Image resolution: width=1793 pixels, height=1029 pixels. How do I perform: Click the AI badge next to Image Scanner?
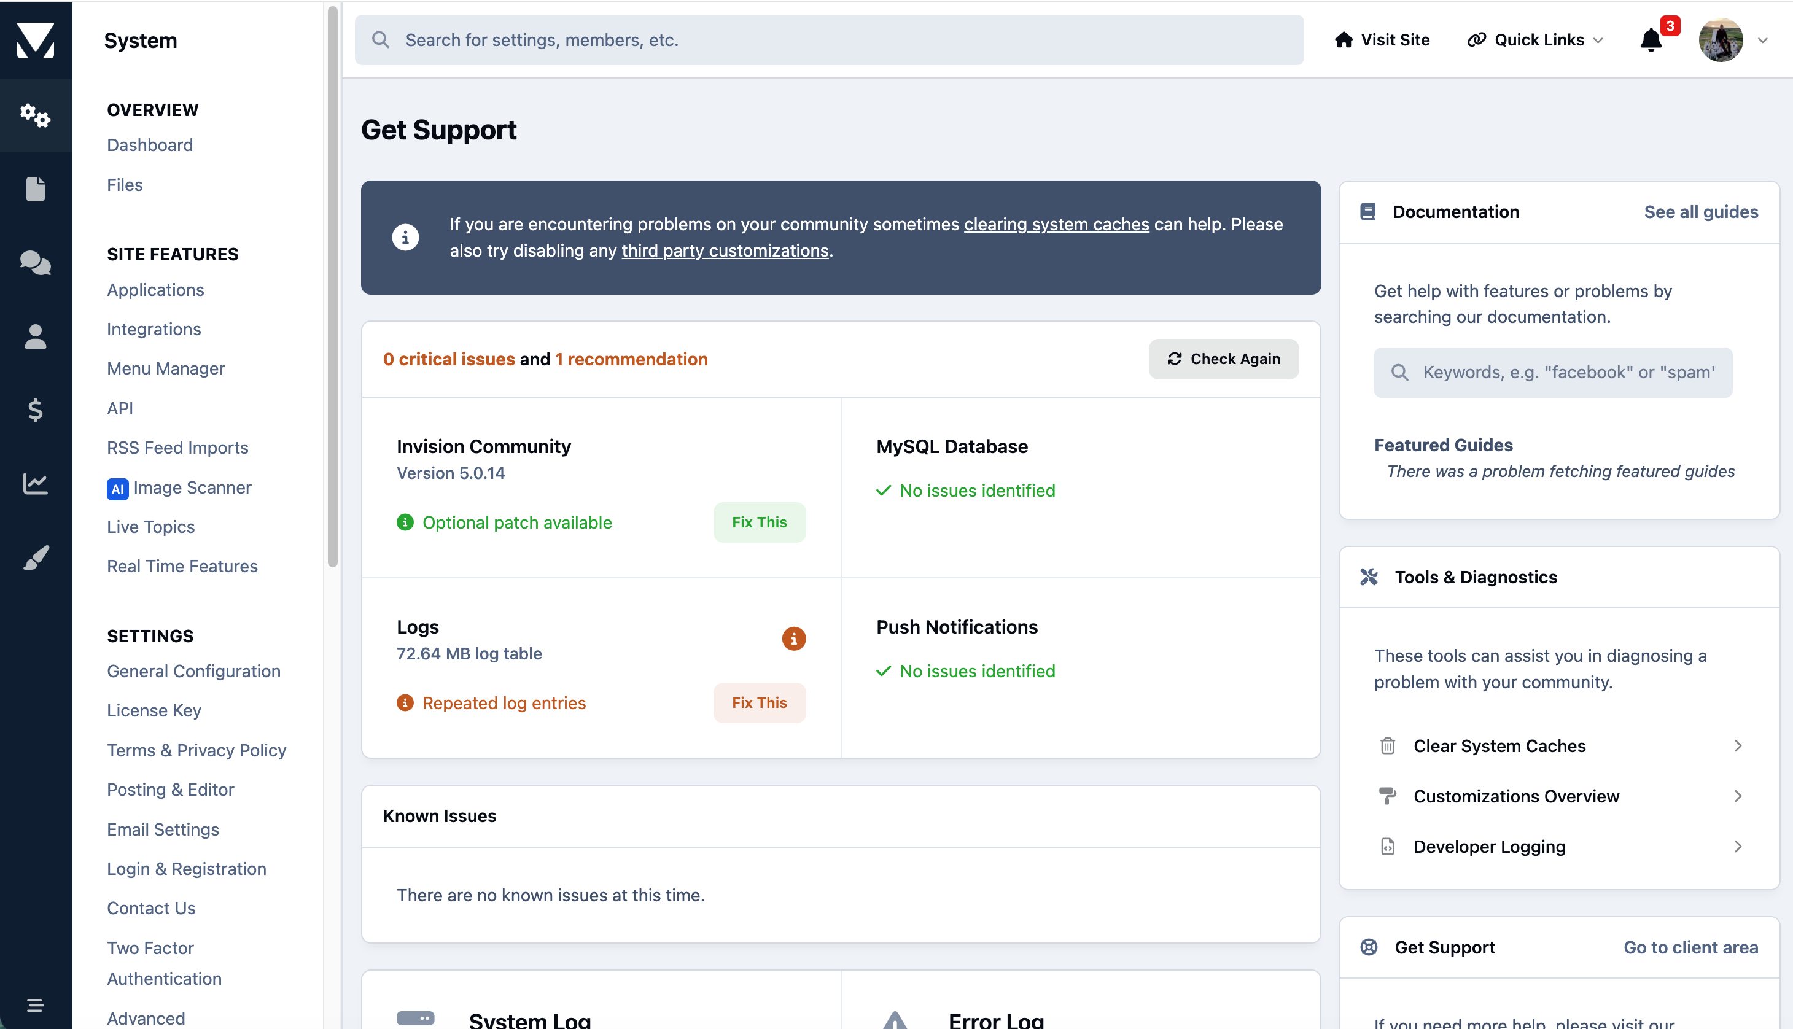point(117,488)
